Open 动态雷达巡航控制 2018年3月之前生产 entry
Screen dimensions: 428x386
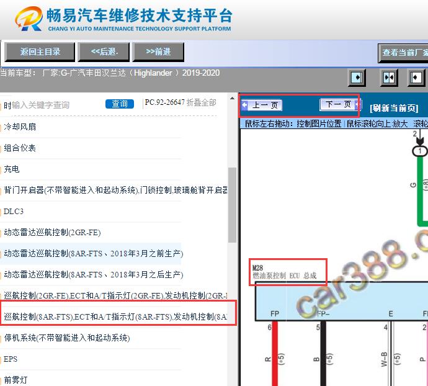[x=93, y=254]
